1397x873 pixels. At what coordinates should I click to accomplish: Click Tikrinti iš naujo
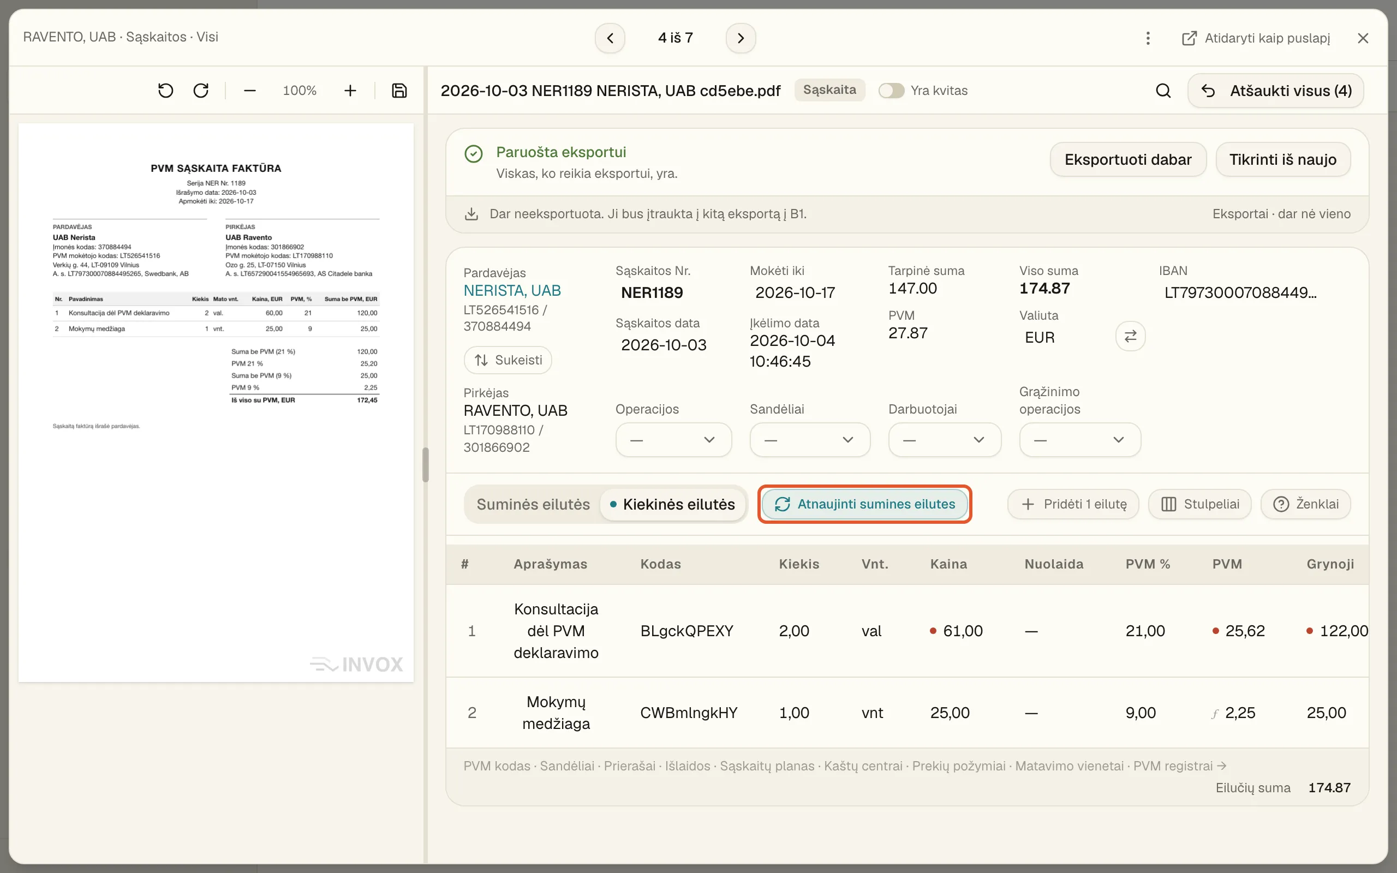[x=1283, y=159]
